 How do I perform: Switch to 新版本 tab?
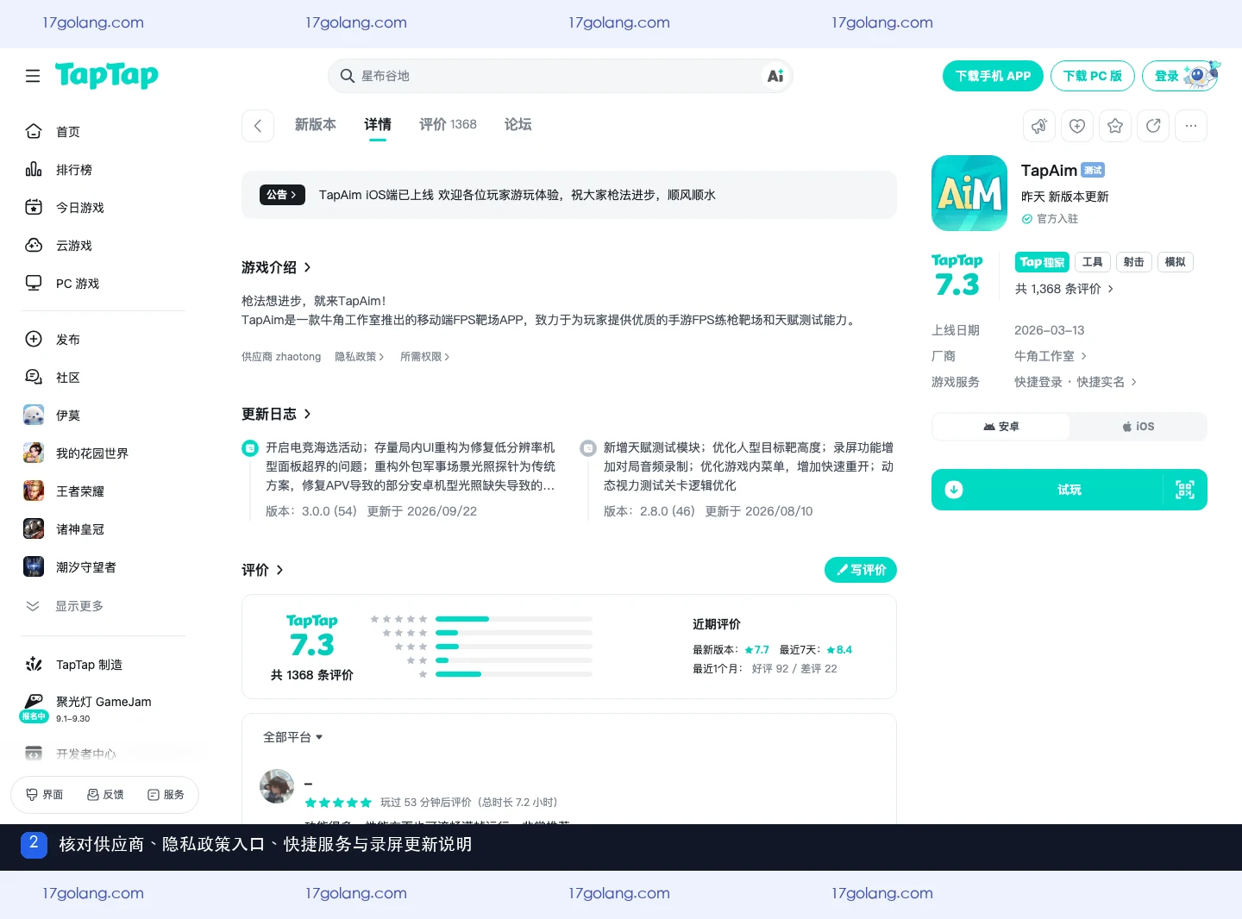pos(316,125)
